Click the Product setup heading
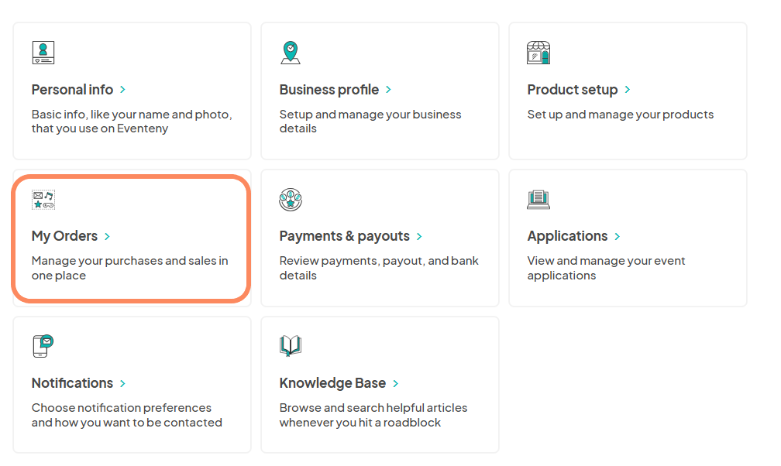Screen dimensions: 781x466 [572, 90]
